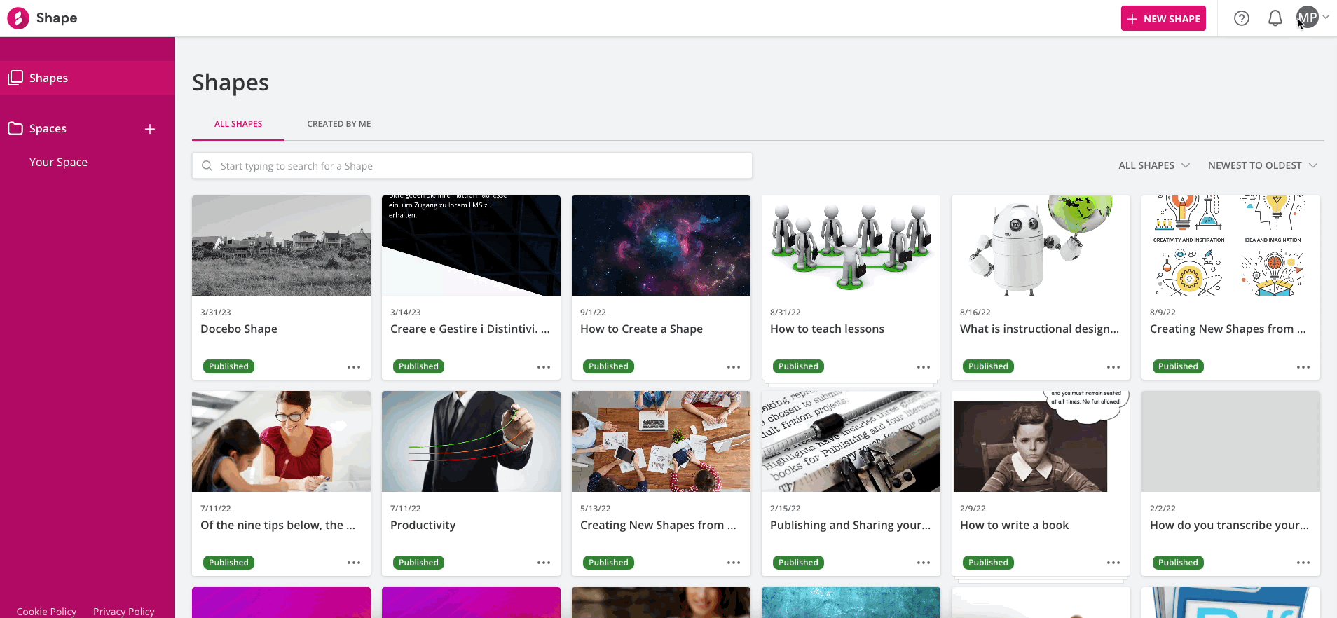Switch to the ALL SHAPES tab
This screenshot has height=618, width=1337.
(238, 124)
